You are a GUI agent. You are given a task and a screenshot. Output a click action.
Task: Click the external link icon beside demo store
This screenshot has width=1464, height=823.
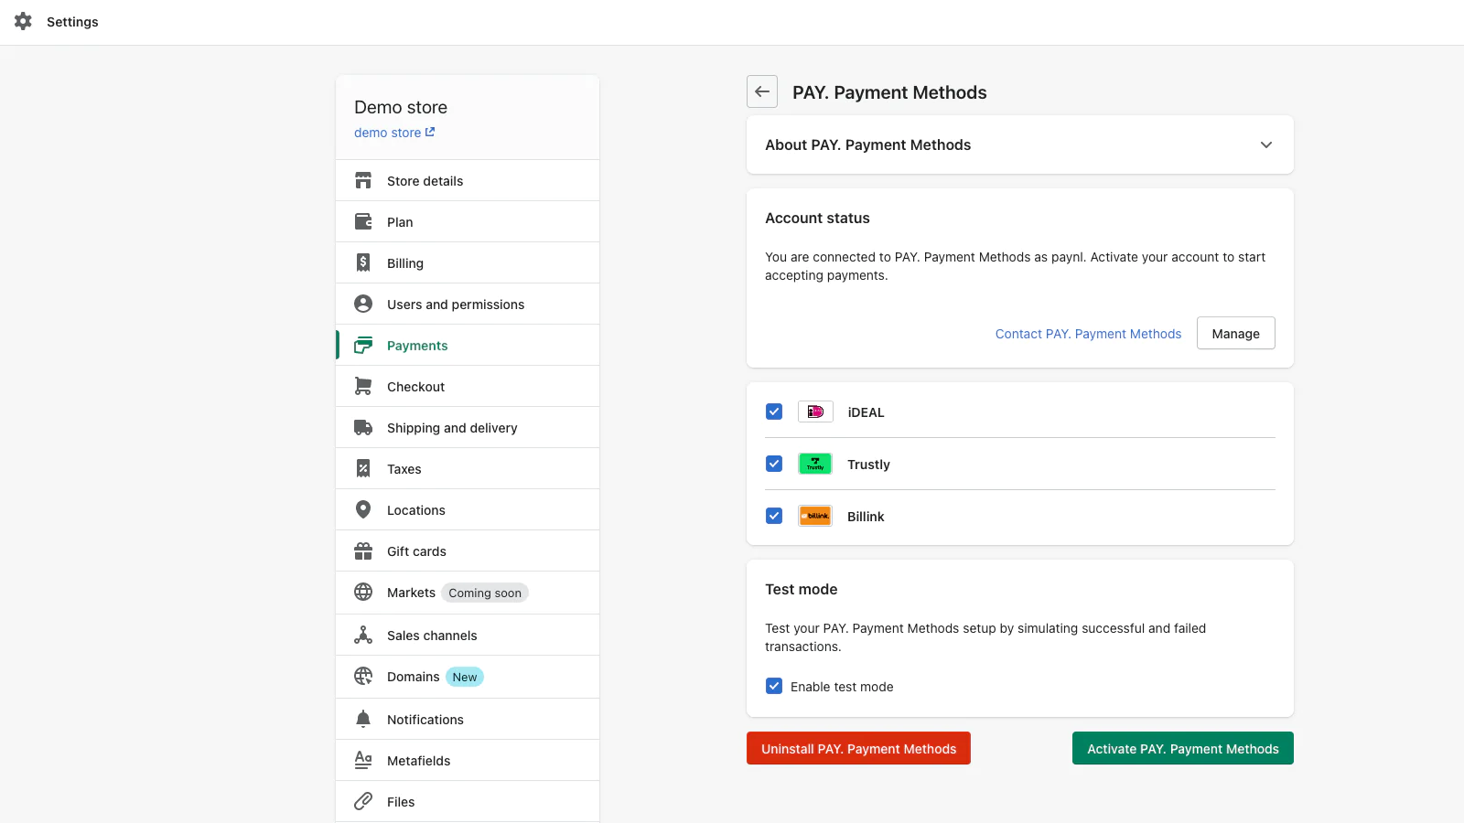430,132
